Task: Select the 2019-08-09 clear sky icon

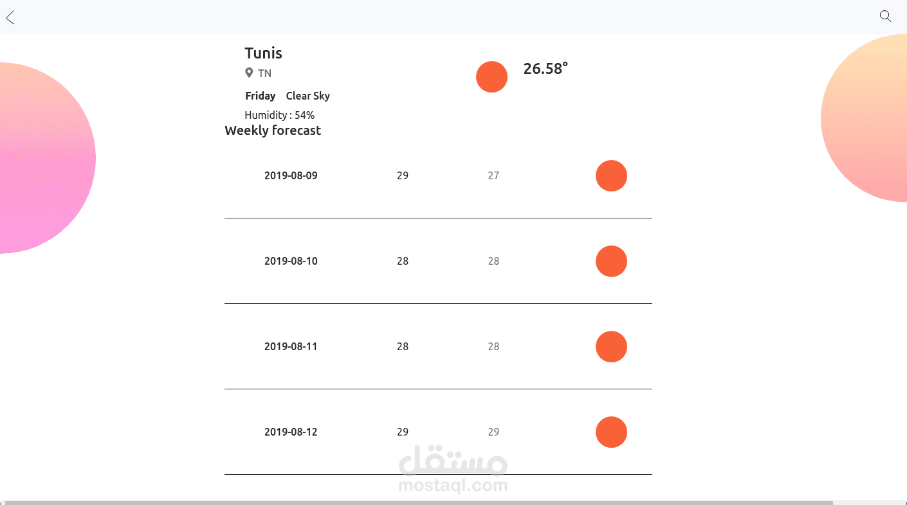Action: pyautogui.click(x=611, y=176)
